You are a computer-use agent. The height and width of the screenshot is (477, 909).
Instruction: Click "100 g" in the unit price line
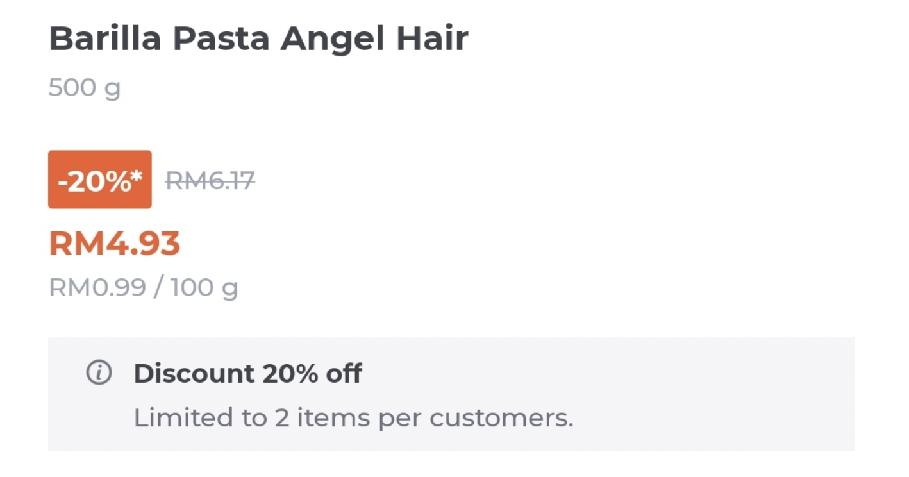pyautogui.click(x=204, y=288)
